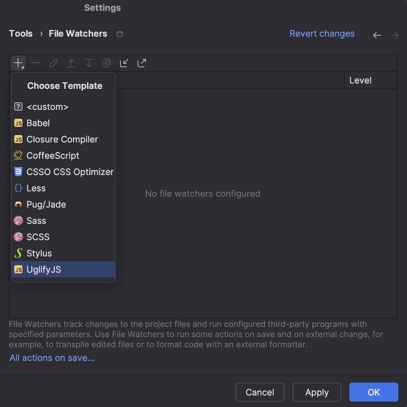
Task: Edit the watcher using the pencil icon
Action: (x=53, y=63)
